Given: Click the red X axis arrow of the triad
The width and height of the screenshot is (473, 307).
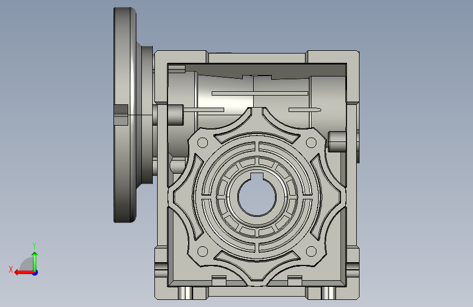Looking at the screenshot, I should (x=24, y=273).
